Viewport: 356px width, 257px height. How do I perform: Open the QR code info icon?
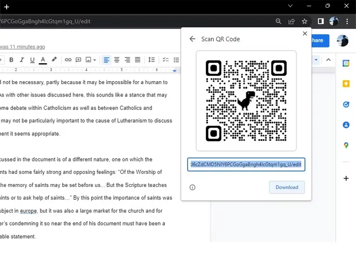pos(192,187)
